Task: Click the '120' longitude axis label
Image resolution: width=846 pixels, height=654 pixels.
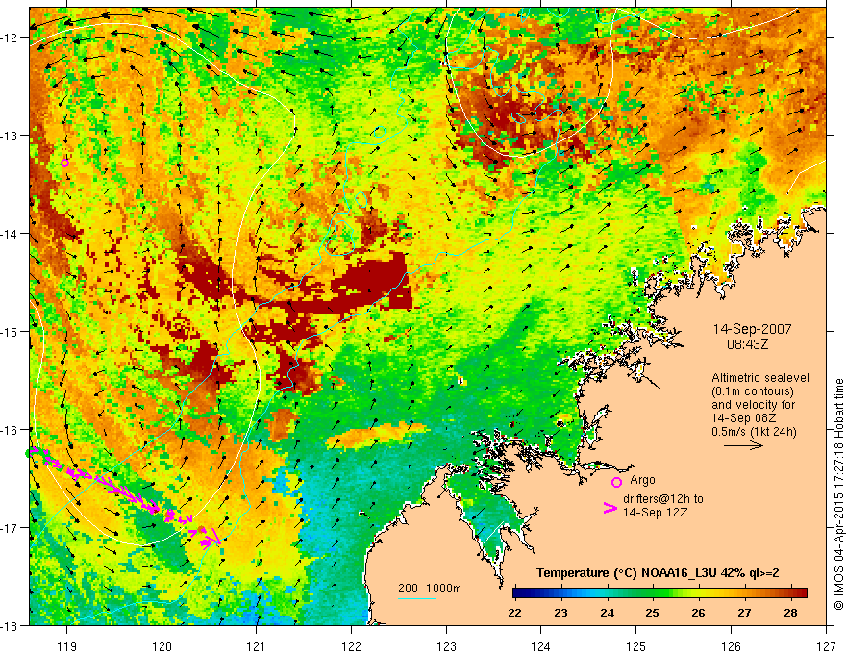Action: [162, 646]
